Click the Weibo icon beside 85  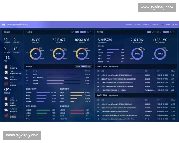6,83
